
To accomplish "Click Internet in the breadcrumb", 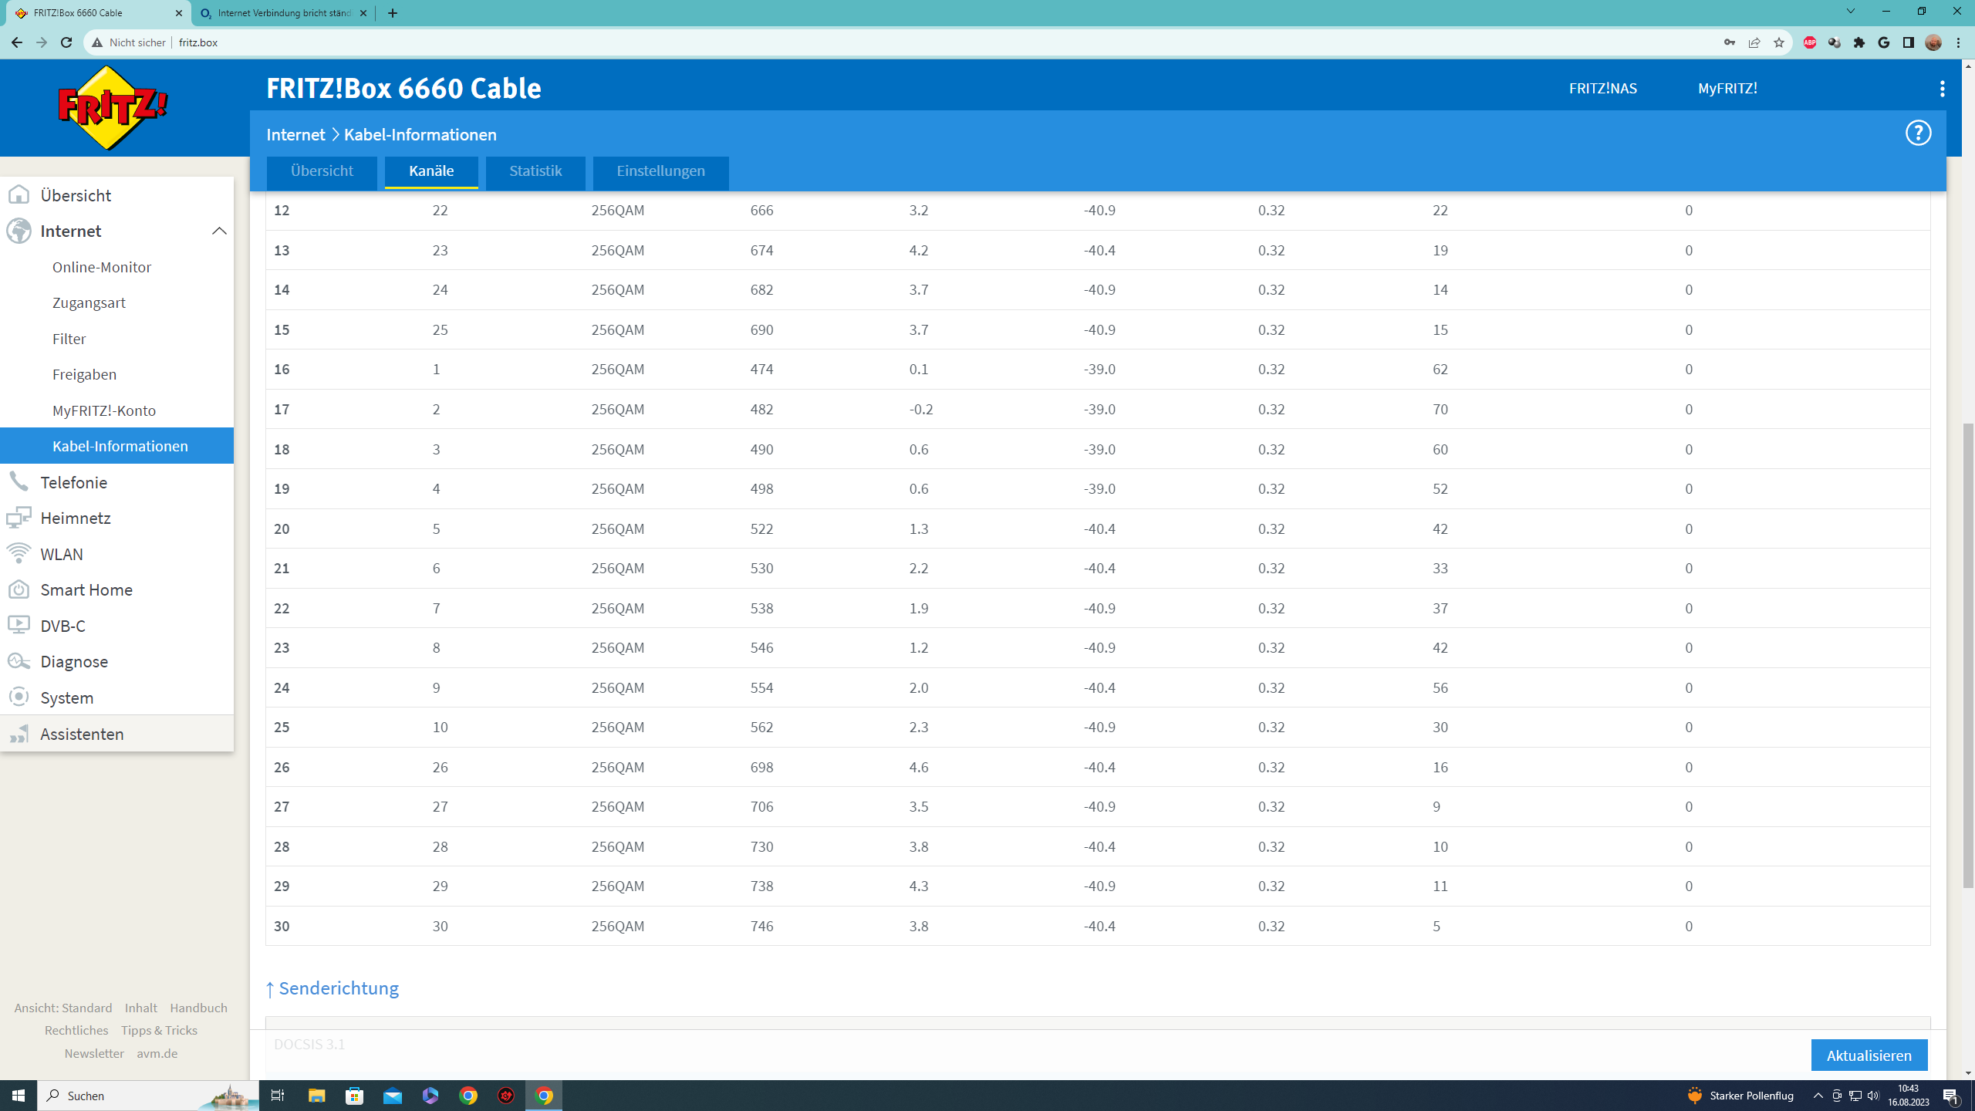I will 295,135.
